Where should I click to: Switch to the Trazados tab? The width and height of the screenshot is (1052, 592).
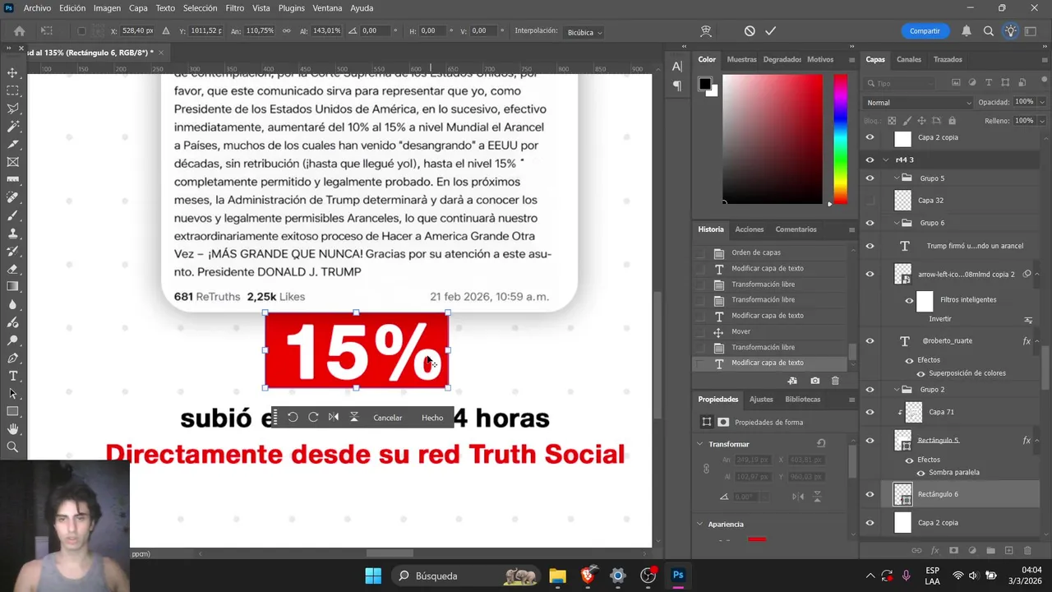tap(948, 59)
